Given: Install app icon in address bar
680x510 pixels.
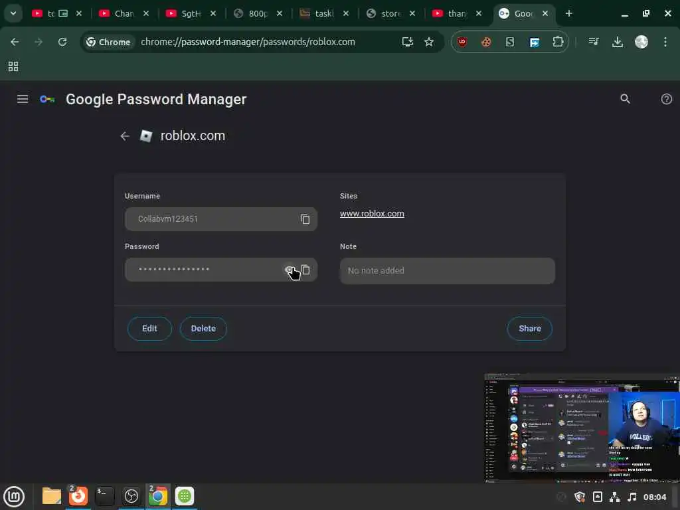Looking at the screenshot, I should (x=407, y=42).
